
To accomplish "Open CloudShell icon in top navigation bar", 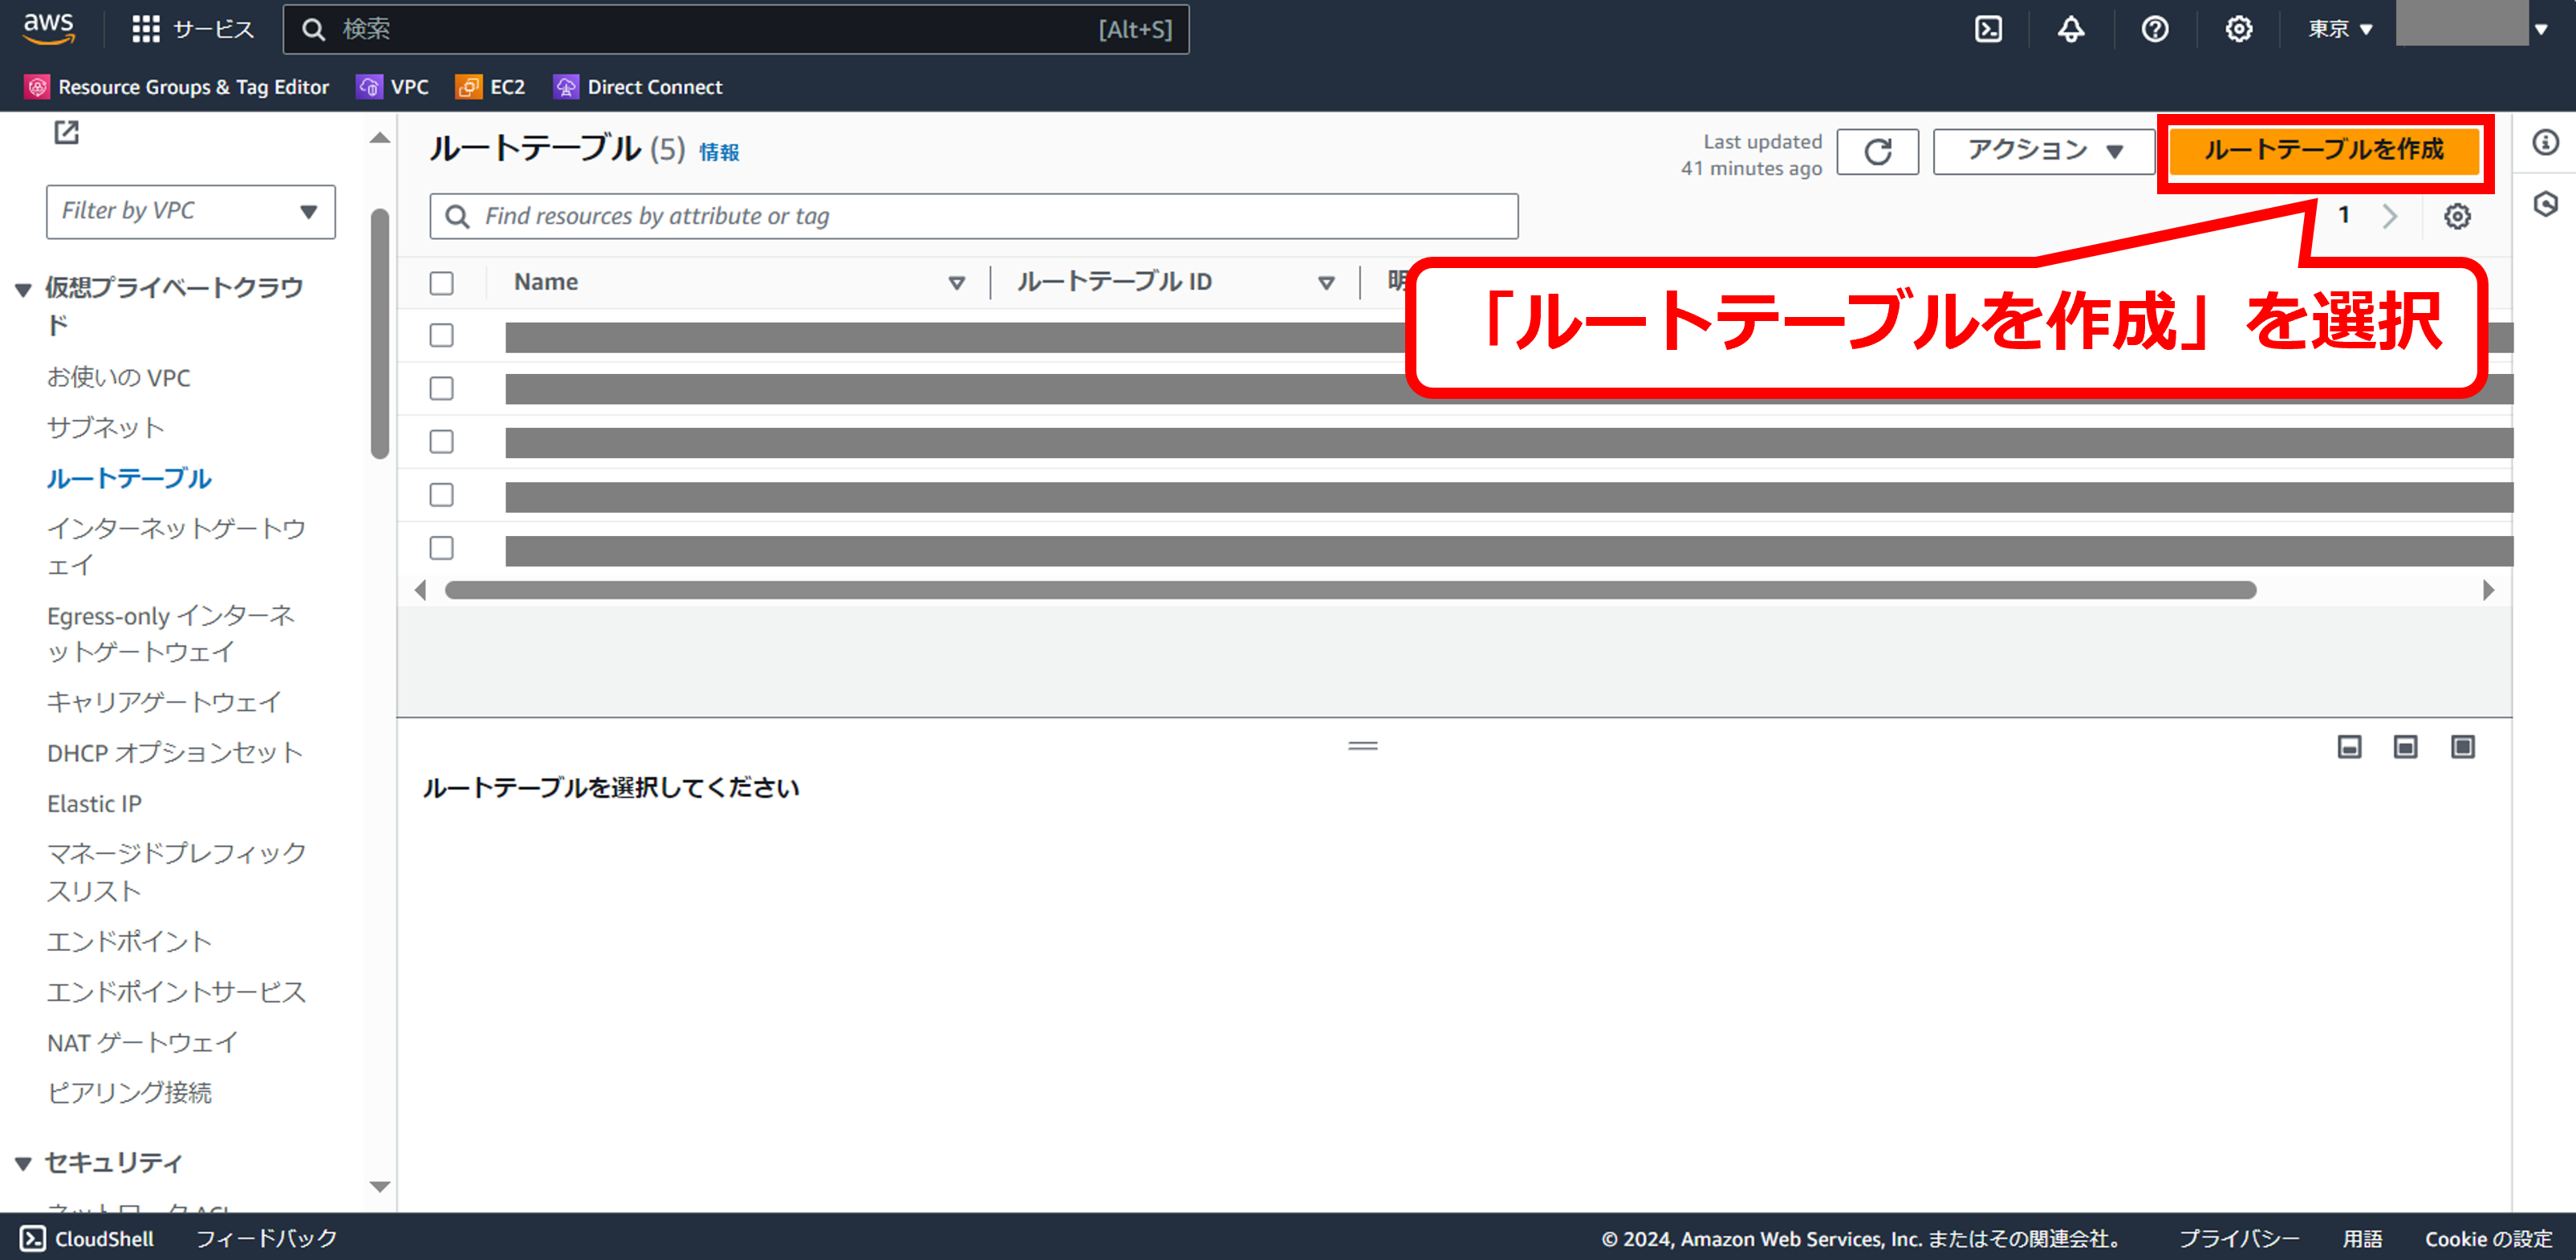I will (x=1988, y=29).
